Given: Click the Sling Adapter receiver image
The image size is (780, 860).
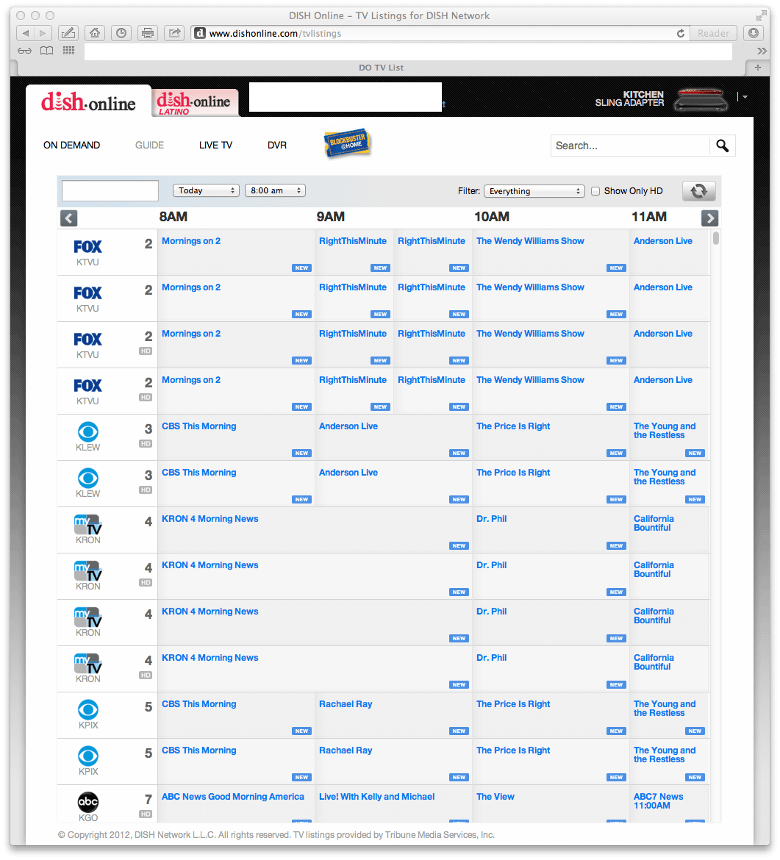Looking at the screenshot, I should tap(701, 99).
